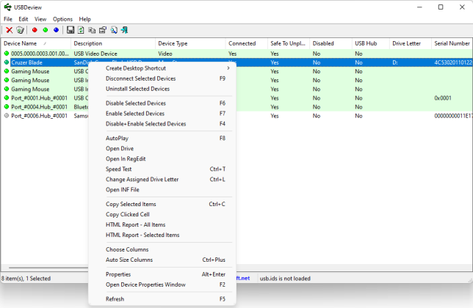Click the blue dot toolbar icon

click(x=56, y=30)
